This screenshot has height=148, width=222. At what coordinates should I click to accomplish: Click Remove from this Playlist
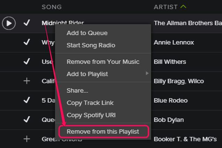point(103,132)
